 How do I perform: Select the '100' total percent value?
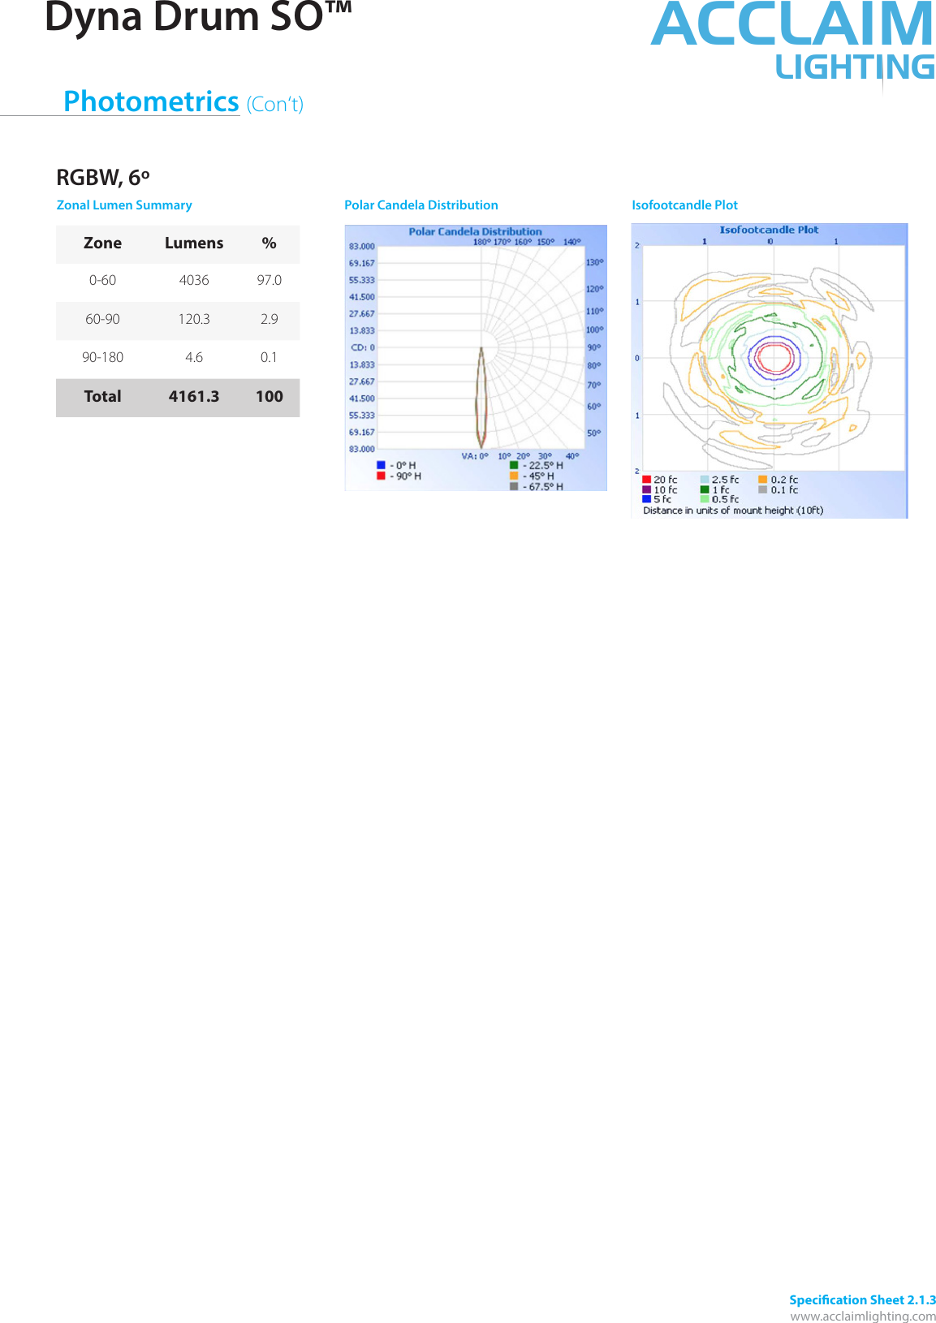[270, 397]
